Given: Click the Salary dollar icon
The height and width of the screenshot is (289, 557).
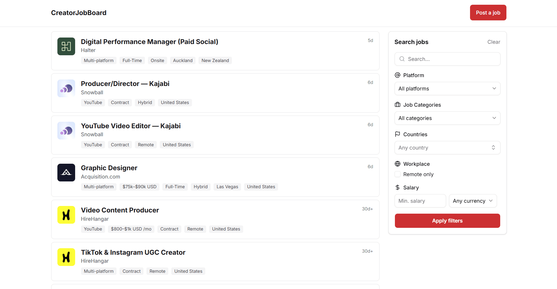Looking at the screenshot, I should (398, 187).
